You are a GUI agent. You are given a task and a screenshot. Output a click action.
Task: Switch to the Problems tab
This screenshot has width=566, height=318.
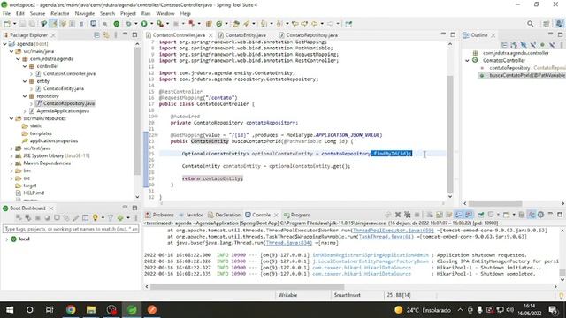pos(159,215)
